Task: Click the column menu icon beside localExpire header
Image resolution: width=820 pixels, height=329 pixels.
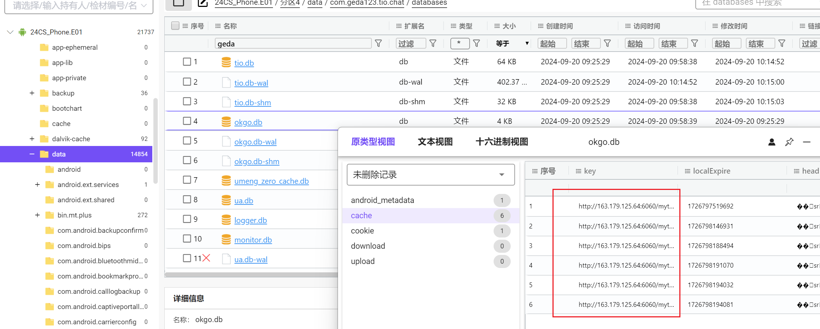Action: [x=688, y=171]
